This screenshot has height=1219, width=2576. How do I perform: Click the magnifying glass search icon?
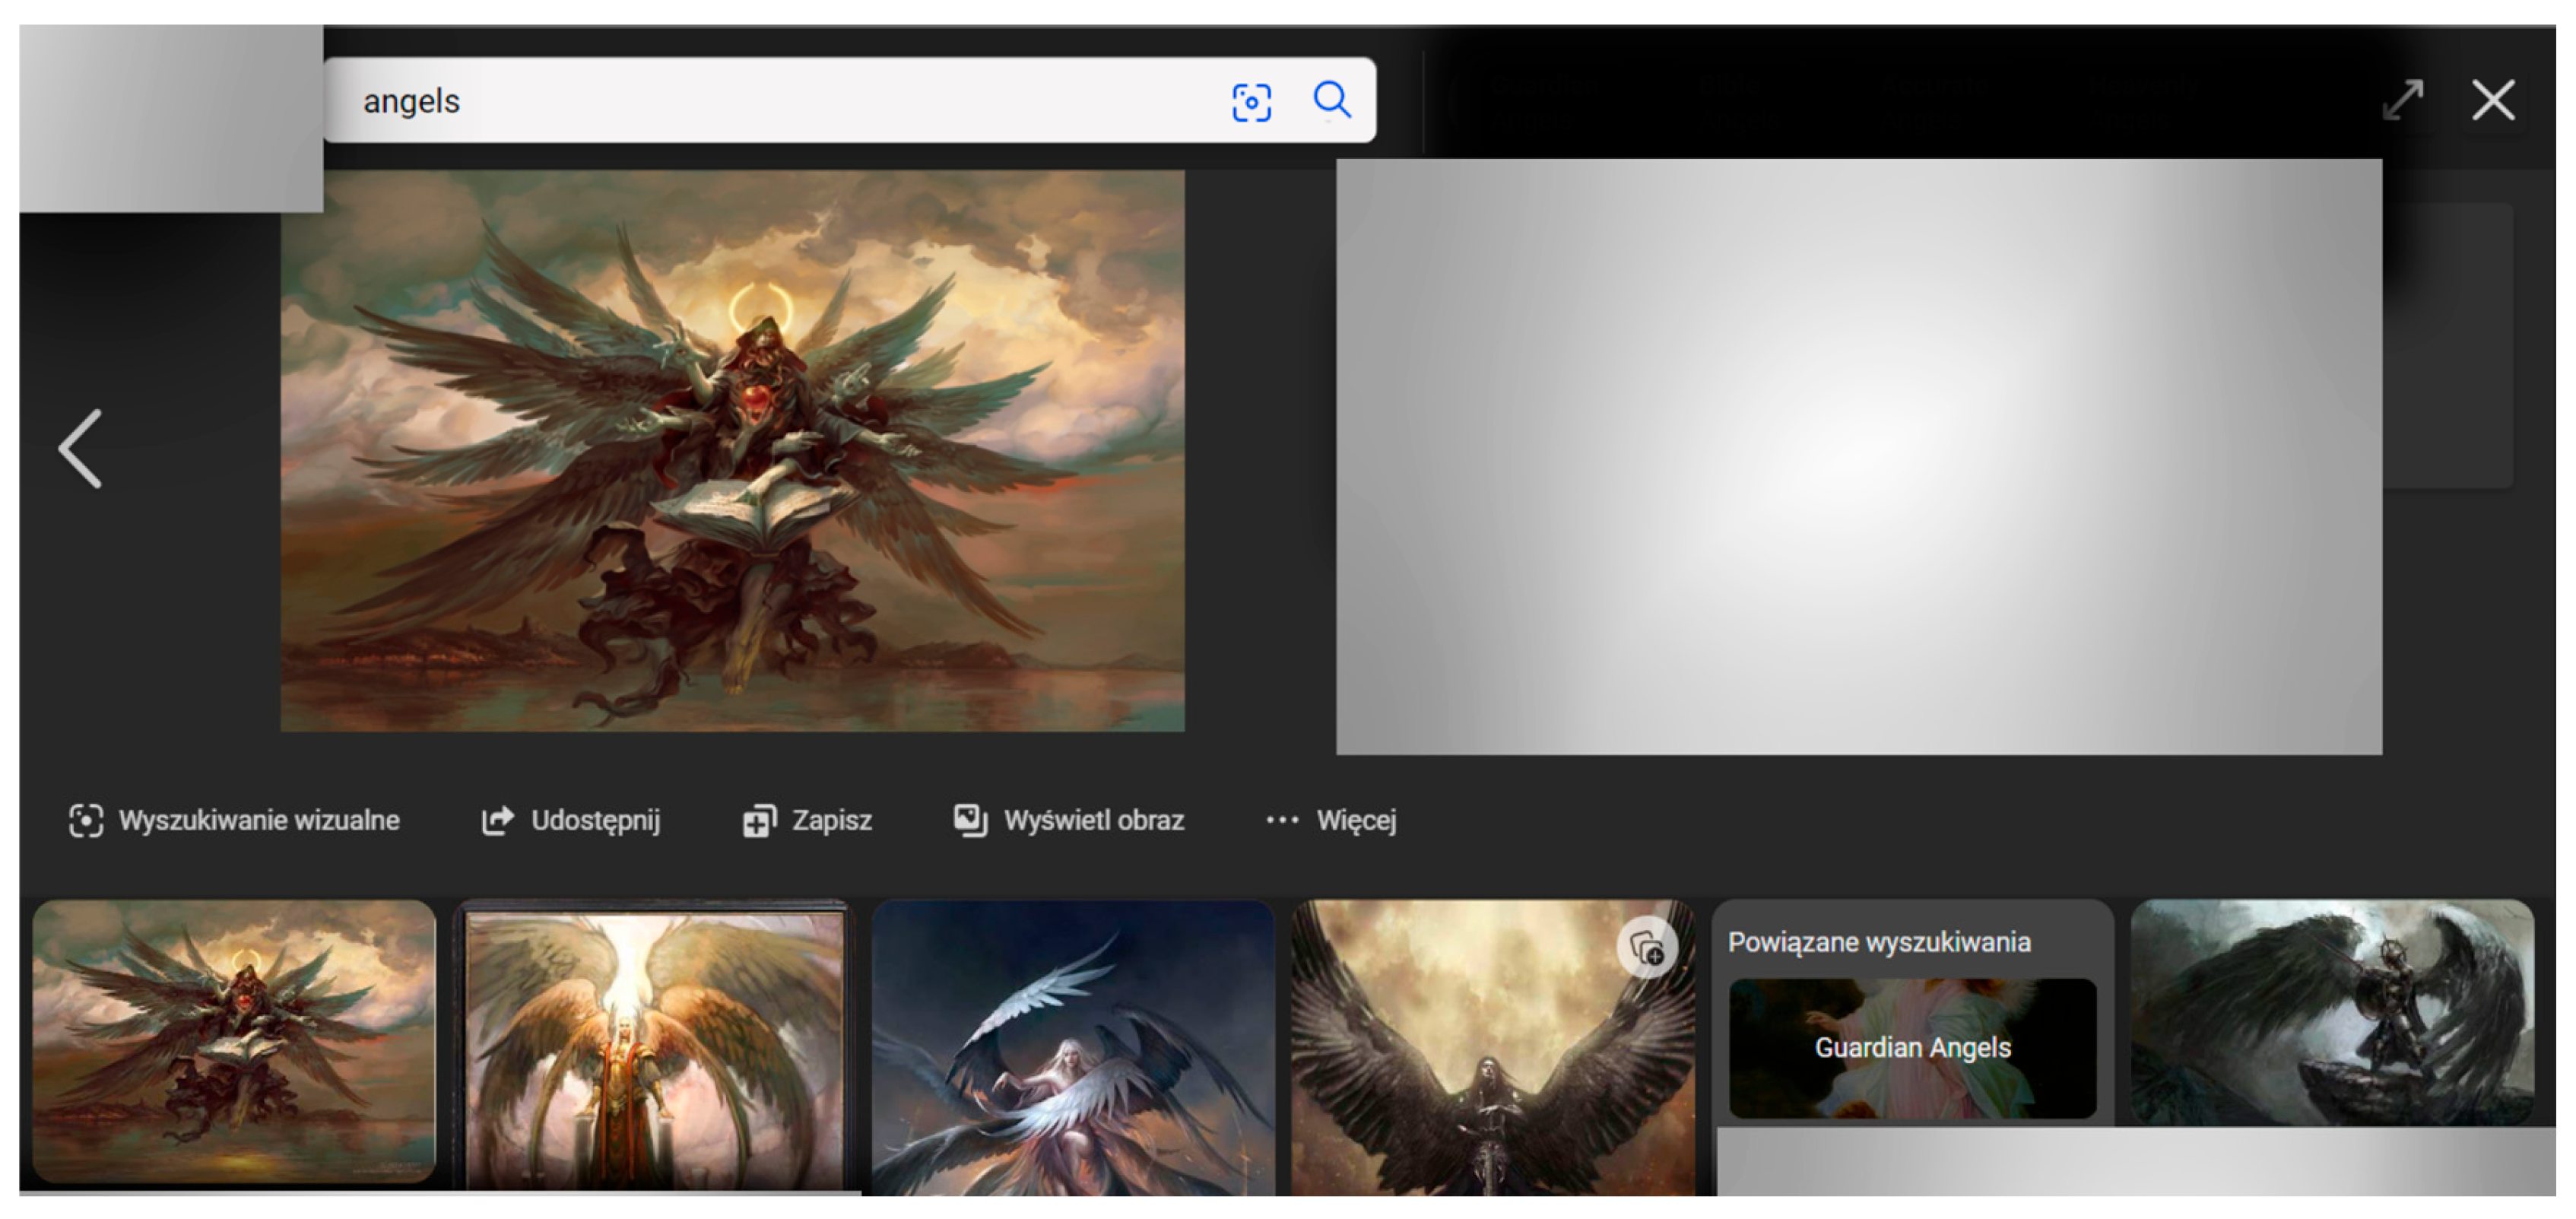tap(1332, 100)
